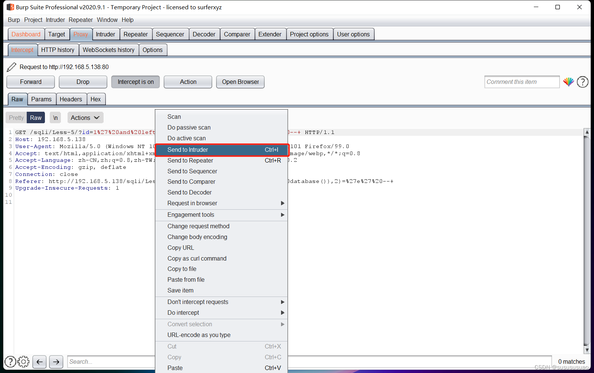This screenshot has width=594, height=373.
Task: Expand the Request in browser submenu
Action: pos(221,203)
